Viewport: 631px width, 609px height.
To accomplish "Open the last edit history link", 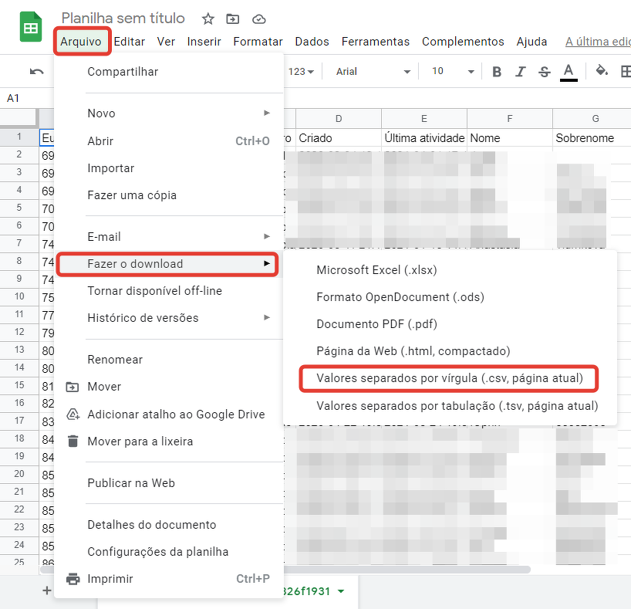I will (x=597, y=42).
